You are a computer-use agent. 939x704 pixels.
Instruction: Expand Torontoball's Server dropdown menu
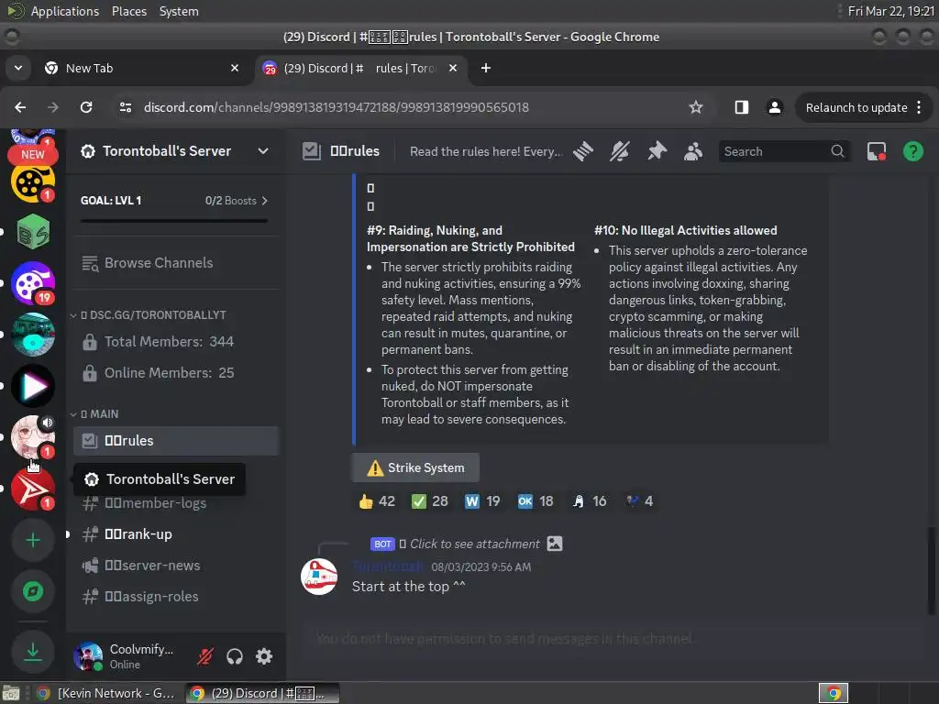click(x=263, y=151)
